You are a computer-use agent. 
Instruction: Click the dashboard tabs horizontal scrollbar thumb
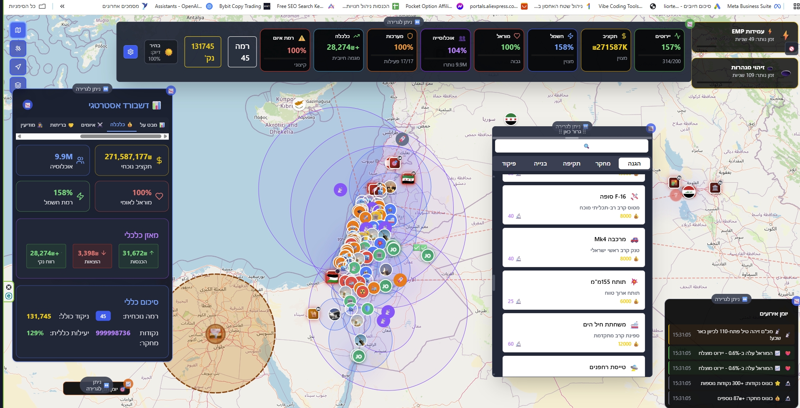pyautogui.click(x=120, y=136)
